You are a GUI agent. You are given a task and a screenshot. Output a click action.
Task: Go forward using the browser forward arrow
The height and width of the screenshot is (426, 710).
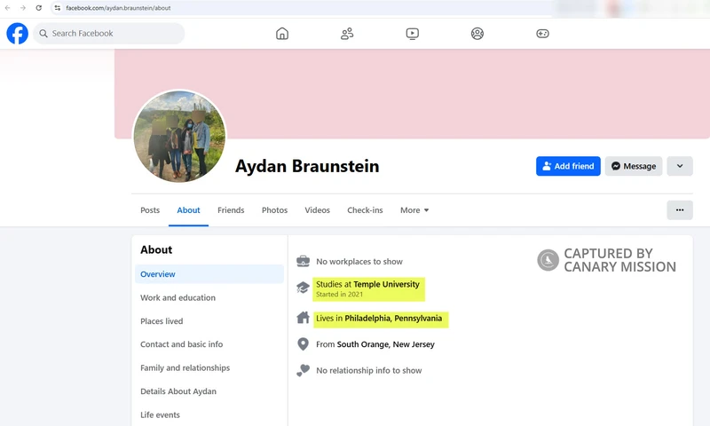[x=23, y=8]
